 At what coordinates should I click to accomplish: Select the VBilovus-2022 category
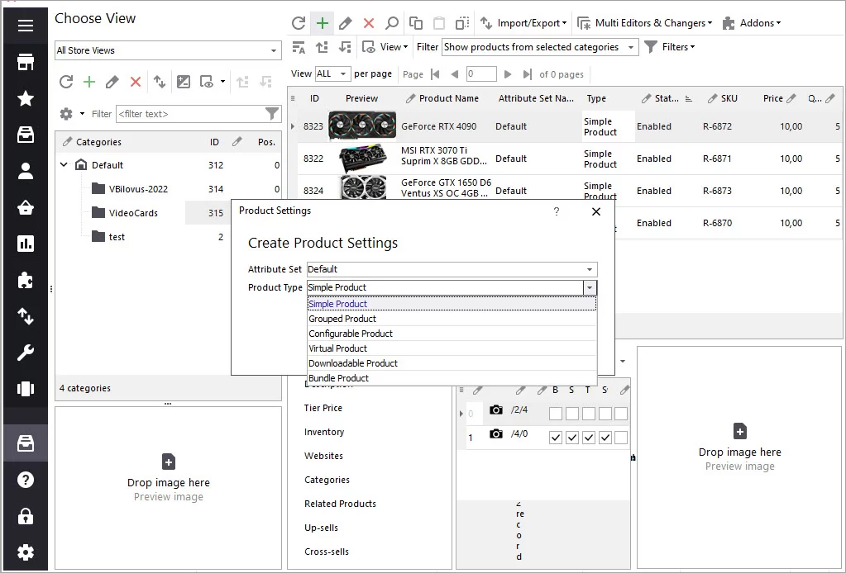point(138,189)
